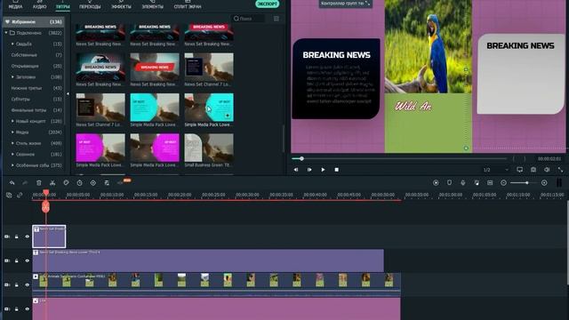Lock the animal video track
Viewport: 569px width, 320px height.
pyautogui.click(x=16, y=284)
